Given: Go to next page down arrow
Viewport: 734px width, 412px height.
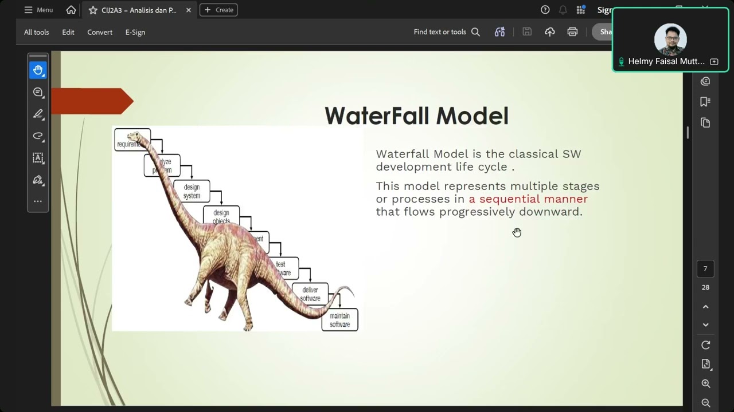Looking at the screenshot, I should (705, 324).
